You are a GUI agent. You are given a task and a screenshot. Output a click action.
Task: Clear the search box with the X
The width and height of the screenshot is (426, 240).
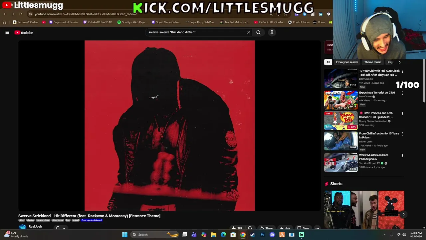coord(249,32)
